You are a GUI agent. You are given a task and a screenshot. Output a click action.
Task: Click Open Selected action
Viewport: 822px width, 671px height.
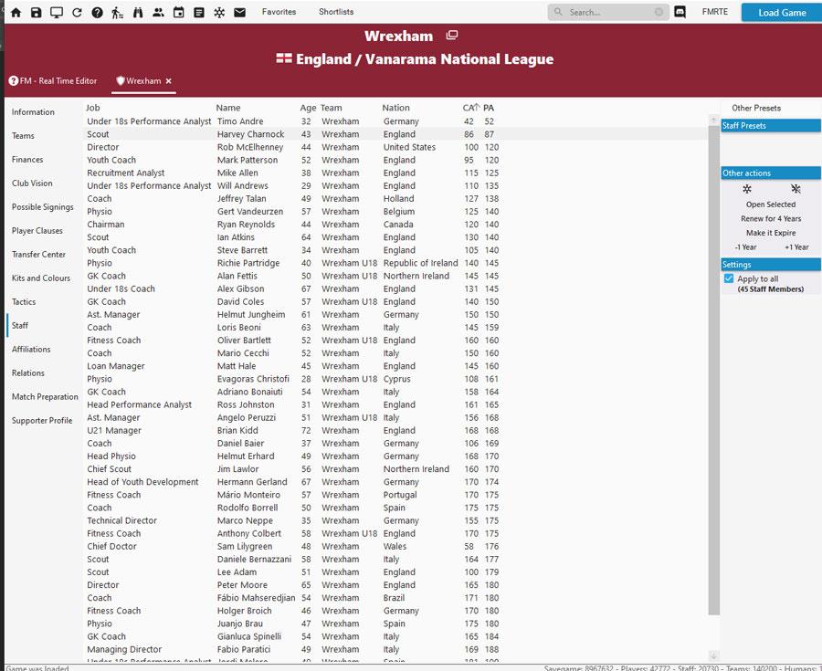pos(771,204)
